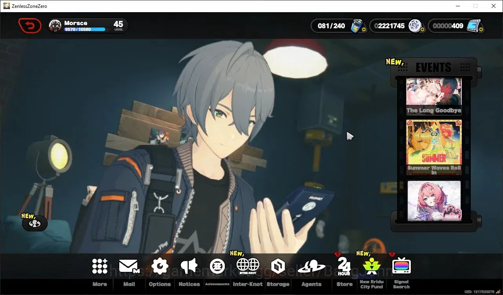Add battery charge with plus icon
Screen dimensions: 503x295
click(x=364, y=29)
